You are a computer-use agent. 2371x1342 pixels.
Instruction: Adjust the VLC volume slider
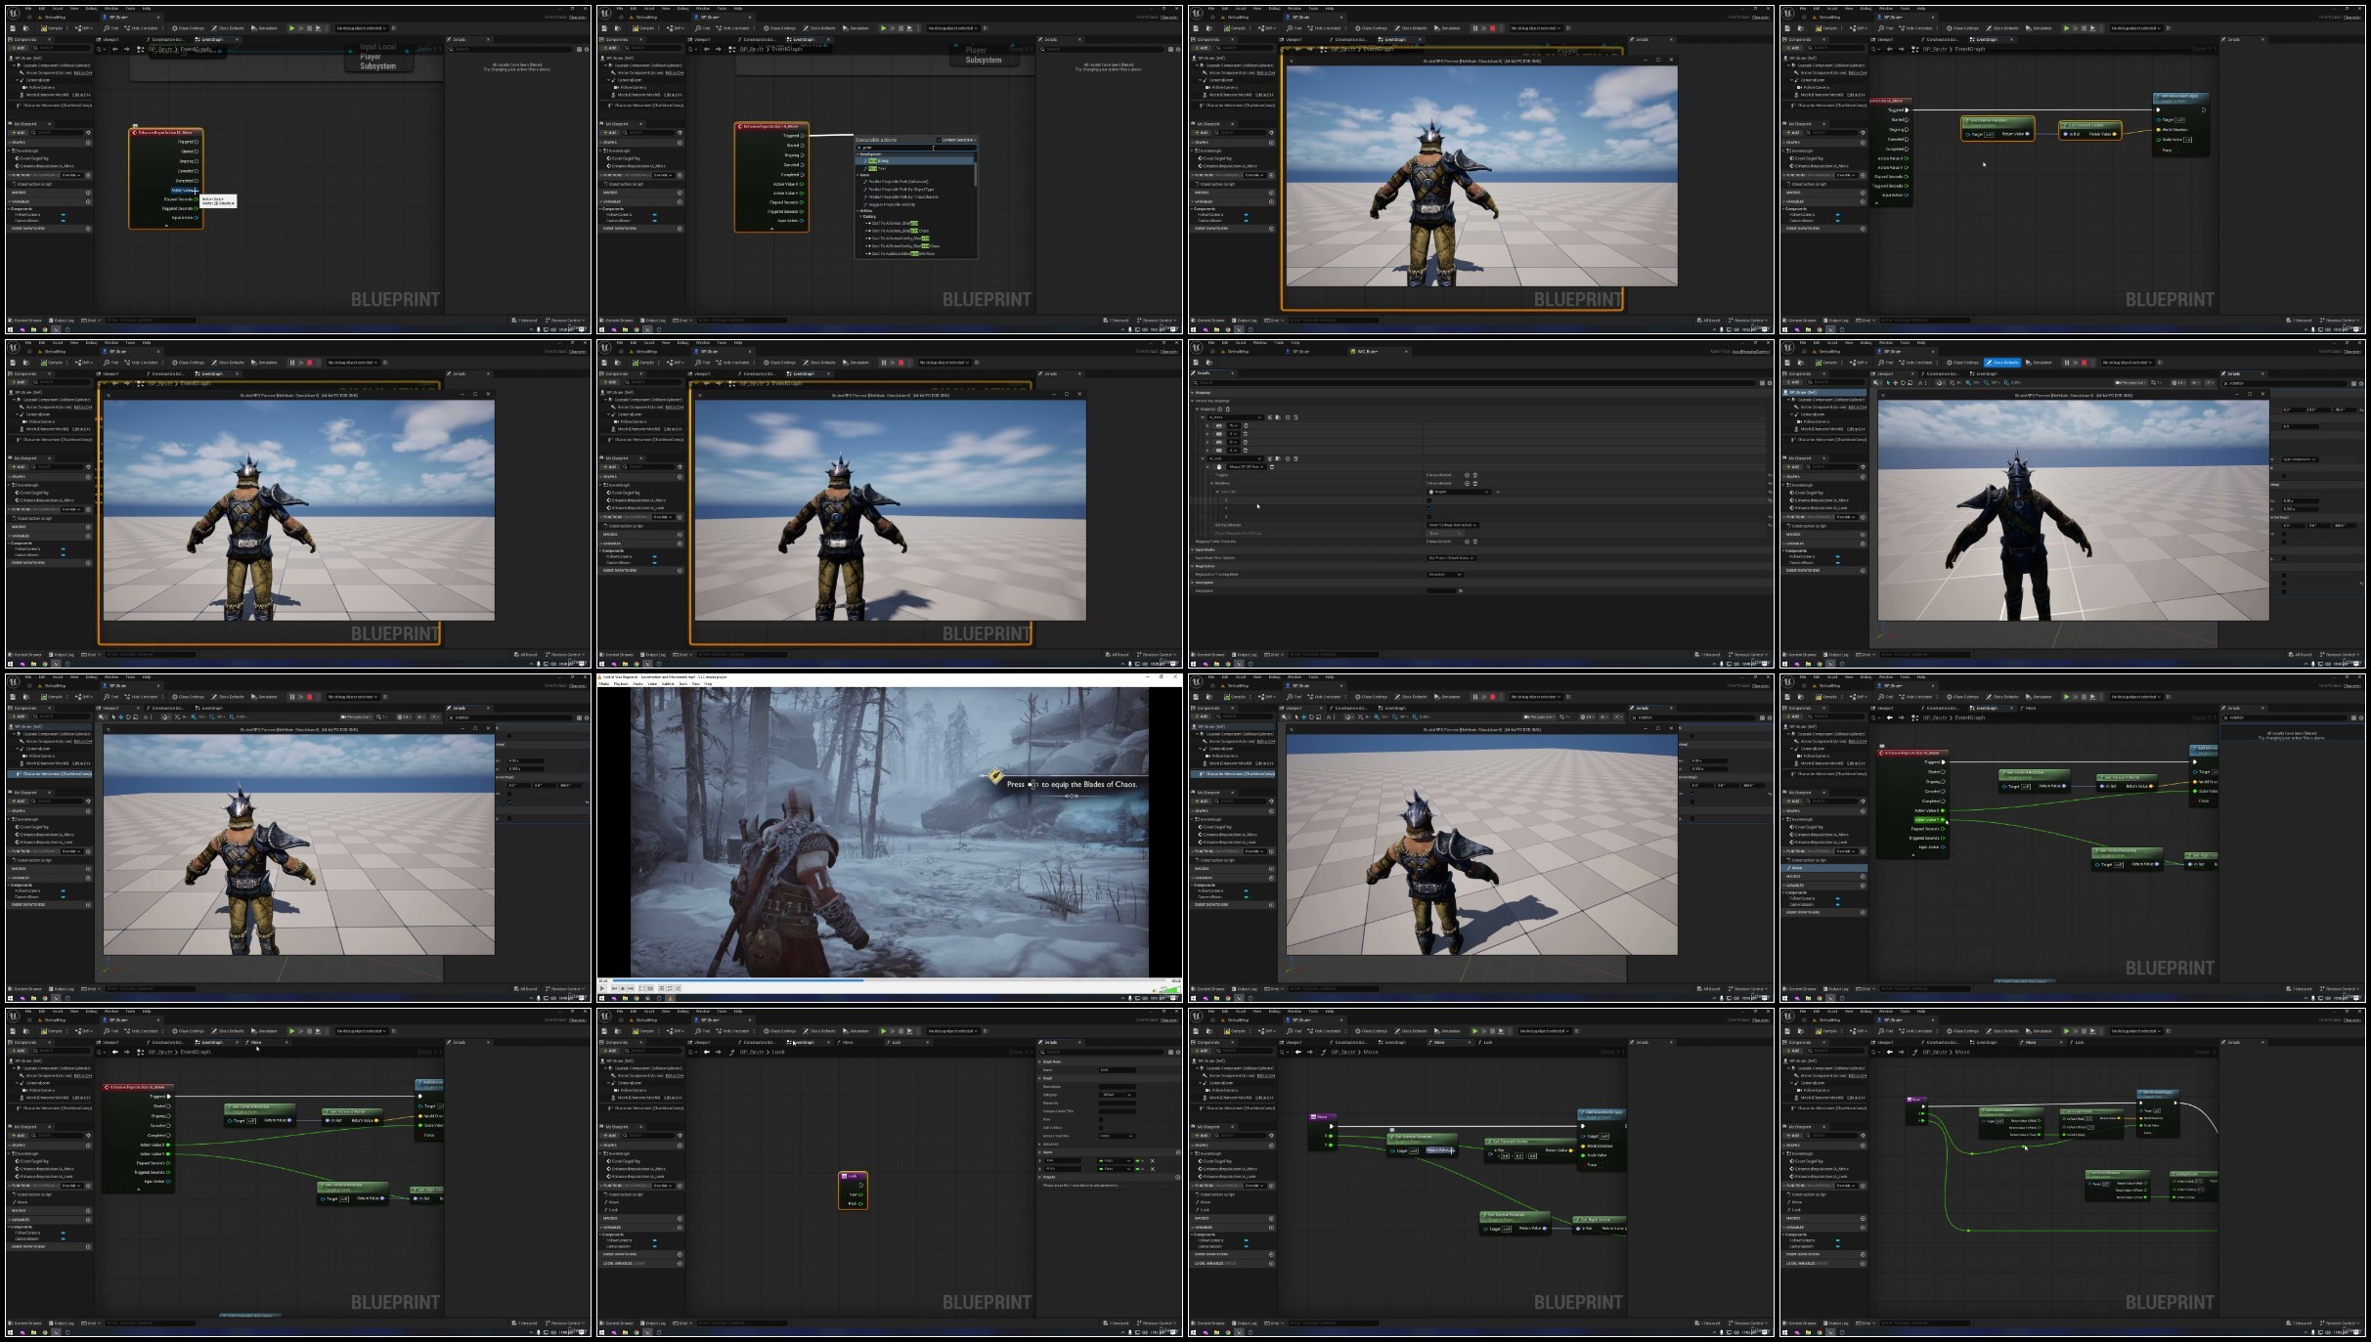[1169, 990]
